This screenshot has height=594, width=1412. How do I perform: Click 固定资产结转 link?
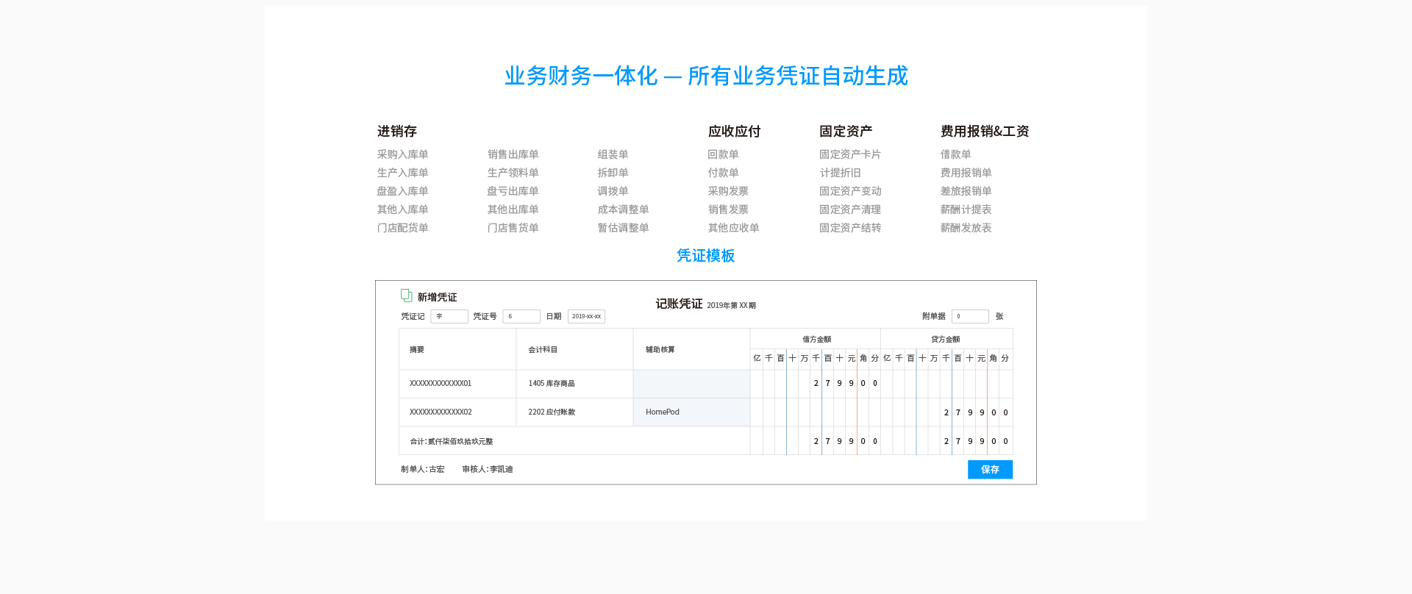[850, 228]
